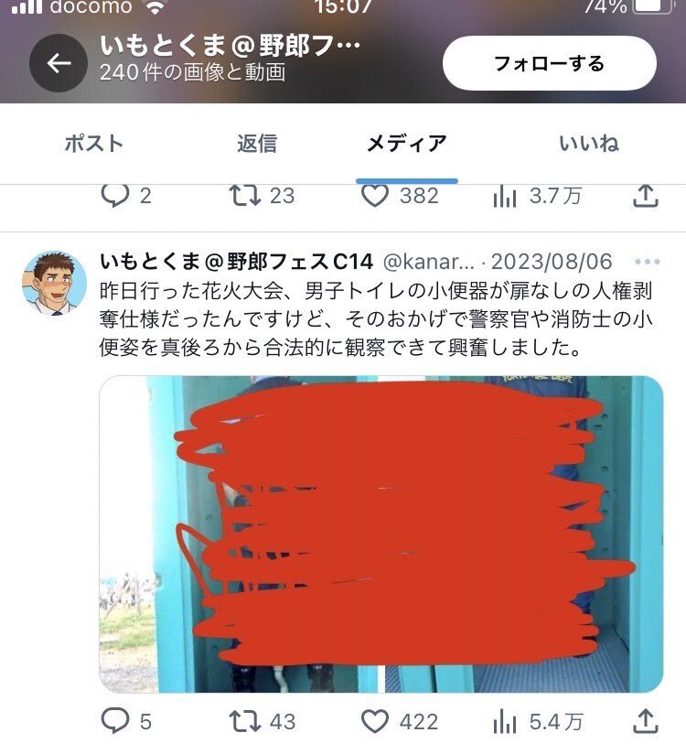Open the attached post image
Viewport: 686px width, 754px height.
[381, 534]
